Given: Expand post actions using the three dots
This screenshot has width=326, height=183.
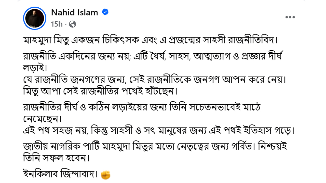Looking at the screenshot, I should coord(290,17).
